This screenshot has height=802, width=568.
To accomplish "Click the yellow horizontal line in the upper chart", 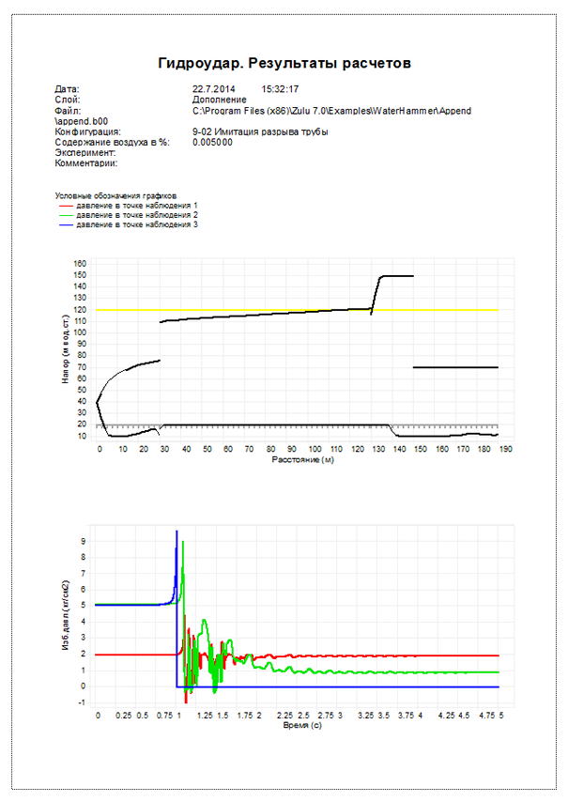I will [235, 310].
